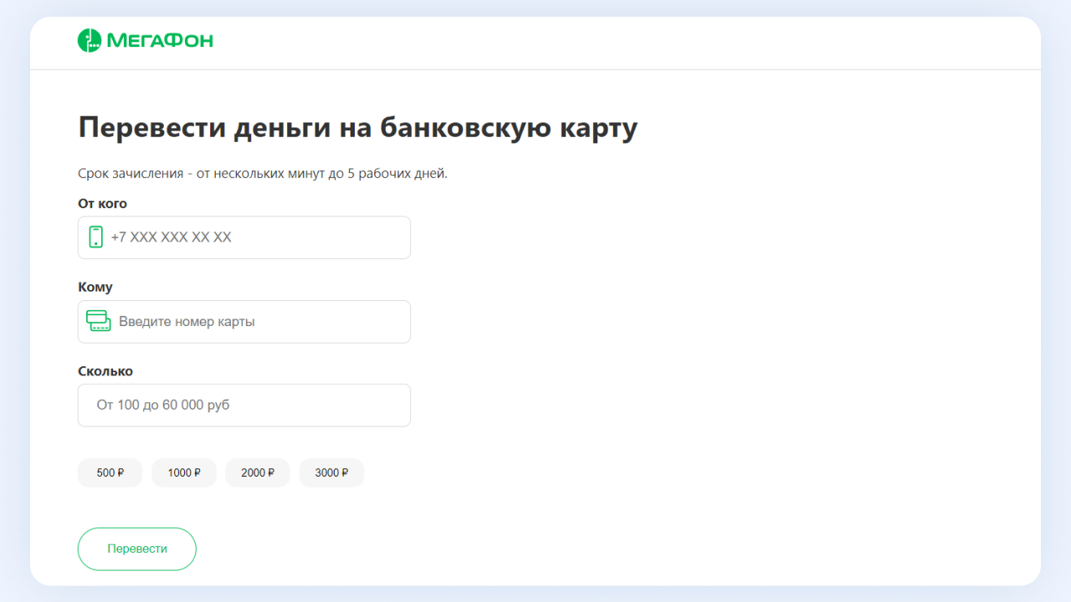1071x602 pixels.
Task: Focus the +7 XXX XXX XX XX phone field
Action: [x=244, y=237]
